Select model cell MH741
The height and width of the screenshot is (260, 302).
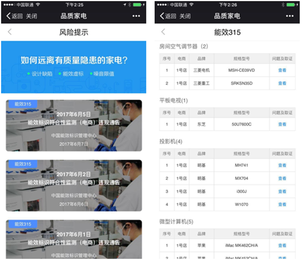coord(242,165)
